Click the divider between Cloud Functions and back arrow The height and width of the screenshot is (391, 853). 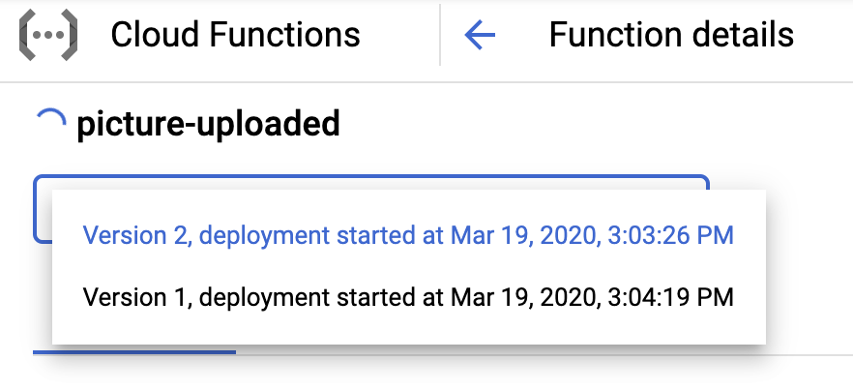[440, 36]
